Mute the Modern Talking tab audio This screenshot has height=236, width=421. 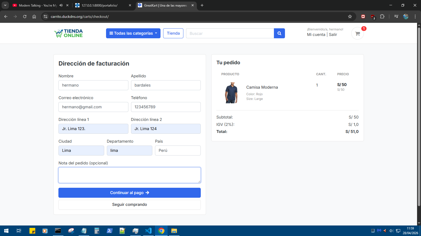coord(61,5)
